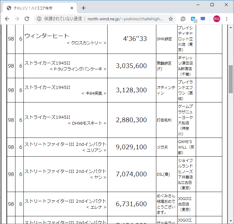Screen dimensions: 234x224
Task: Click ストリートファイターIII title in the ユリアン row
Action: pyautogui.click(x=65, y=144)
